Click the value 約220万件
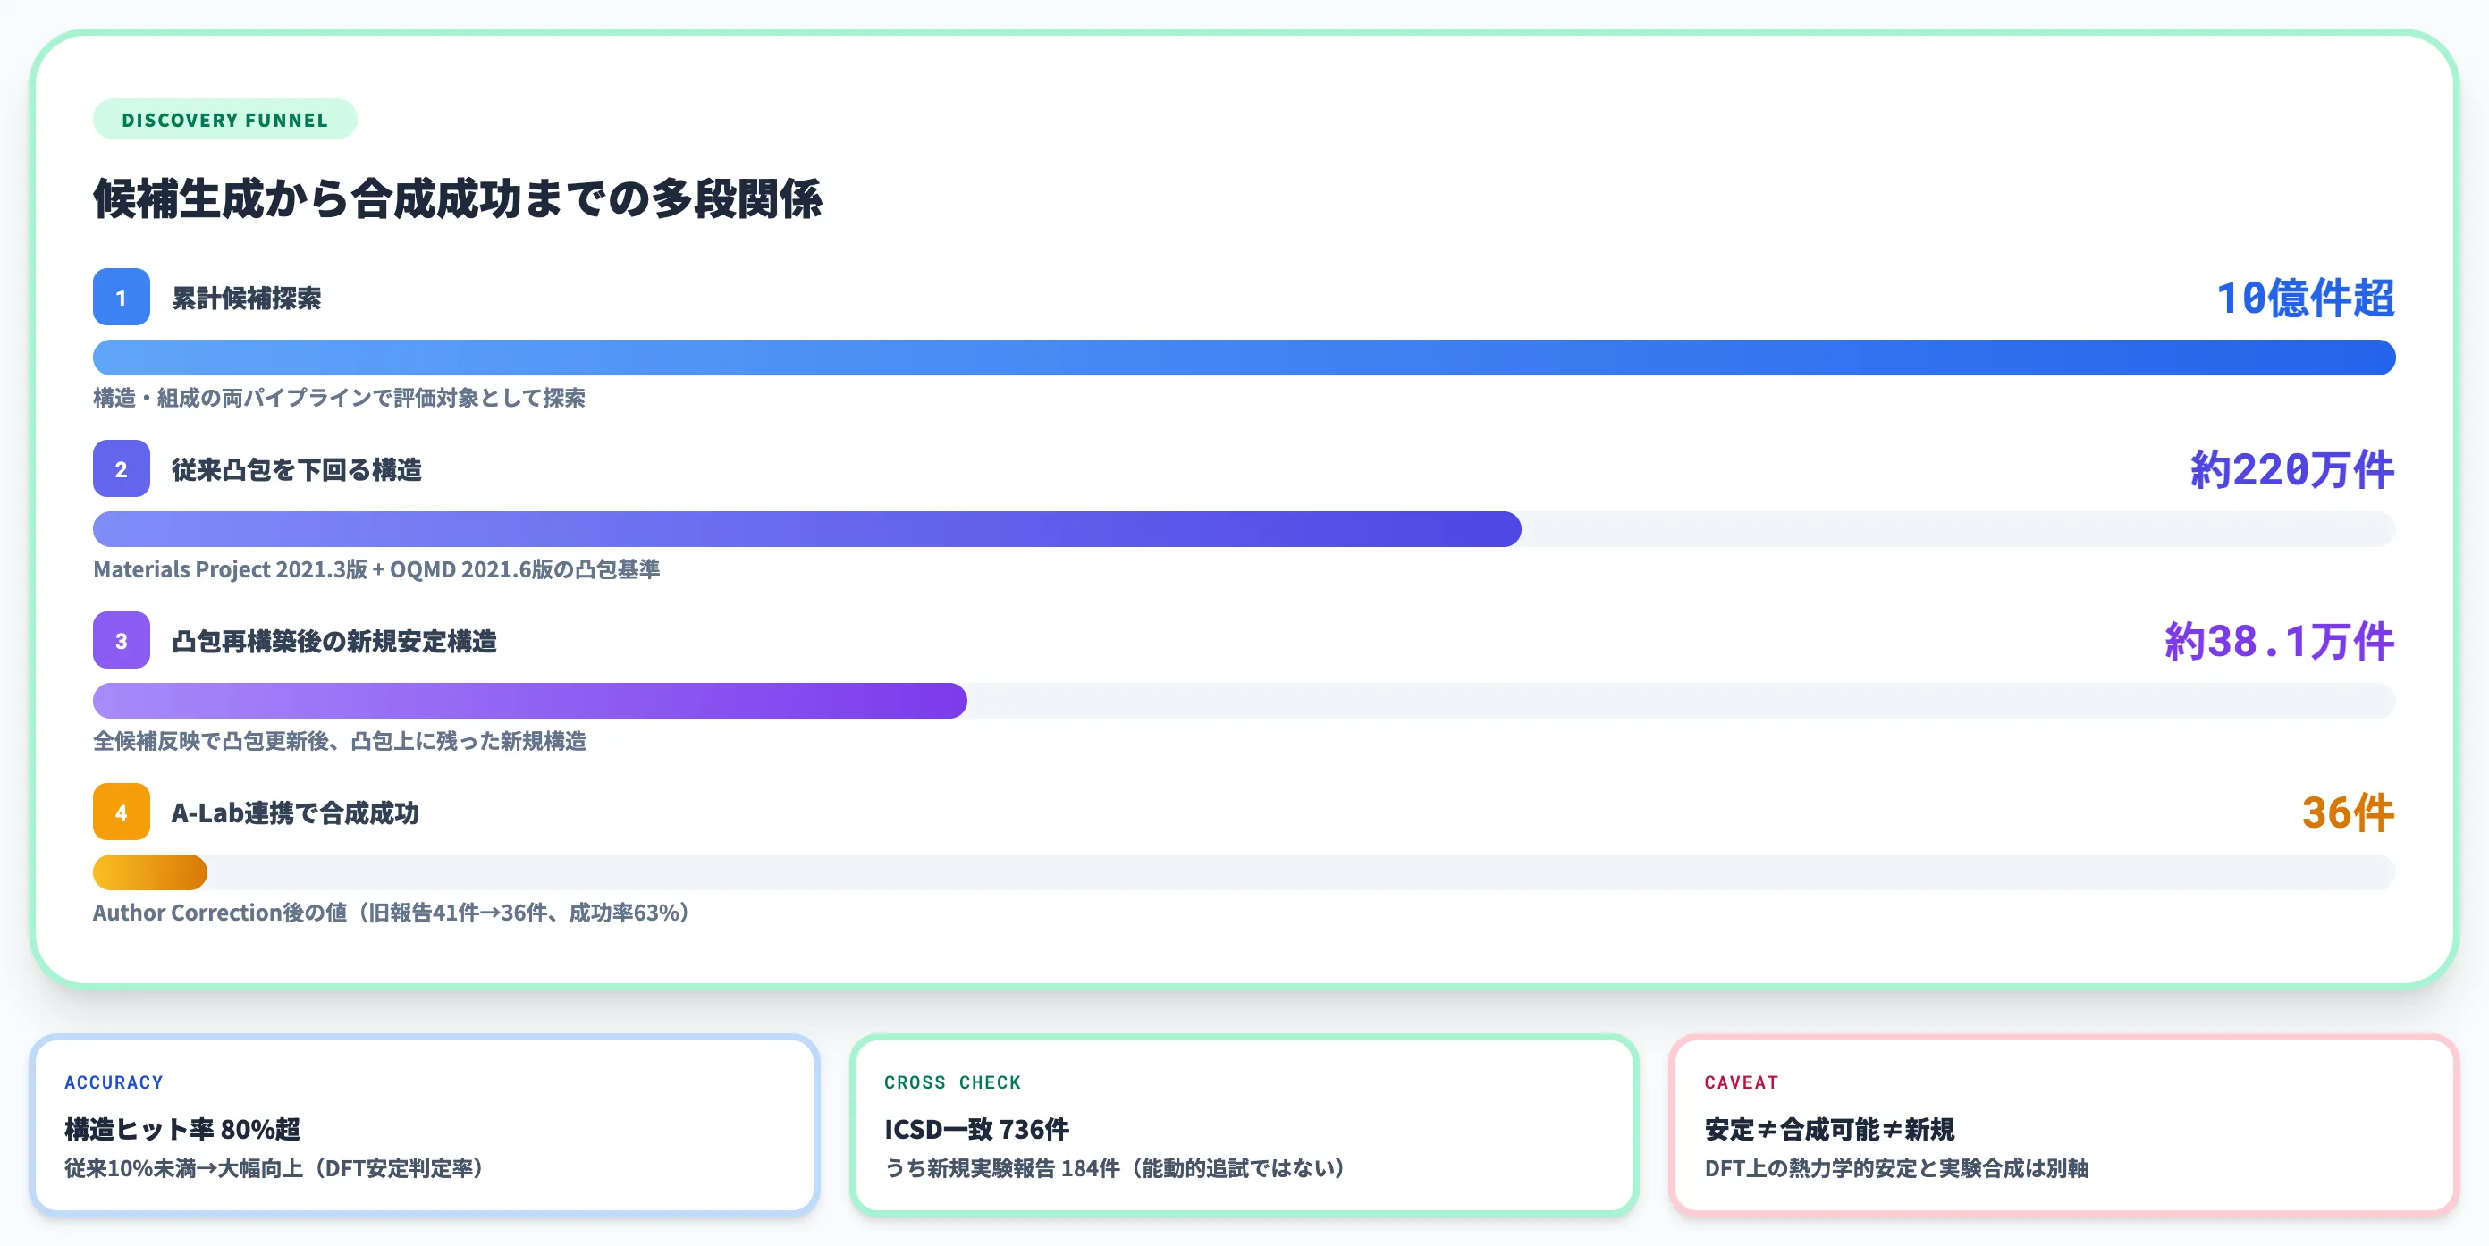The image size is (2489, 1246). tap(2292, 470)
